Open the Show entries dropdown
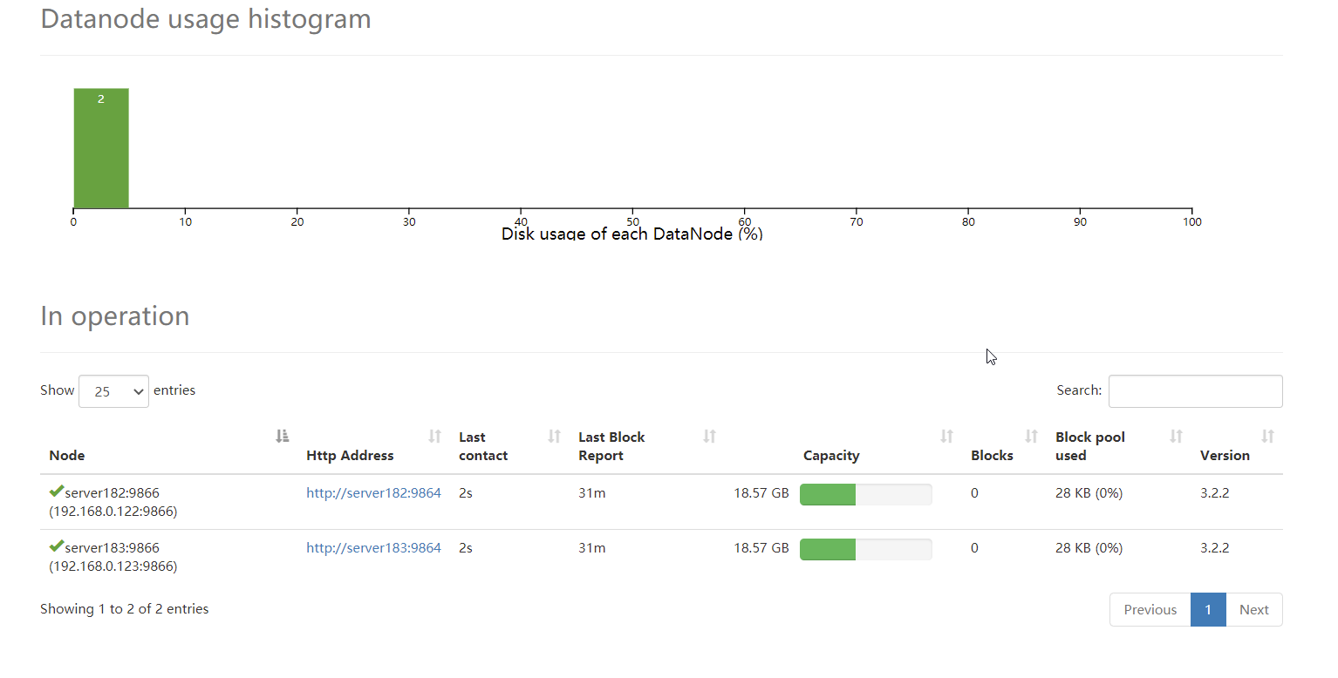The height and width of the screenshot is (678, 1338). 113,391
